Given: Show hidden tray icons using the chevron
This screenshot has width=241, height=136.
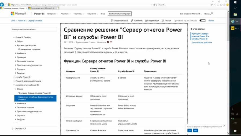Looking at the screenshot, I should tap(232, 109).
